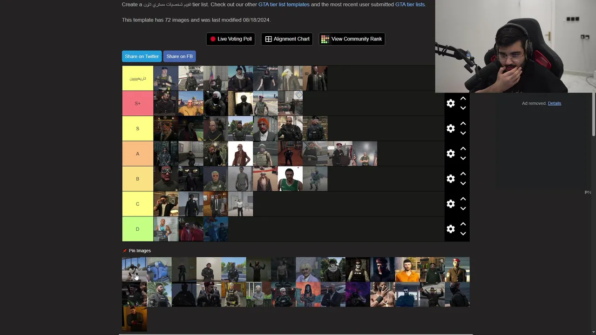Move S+ tier row down
This screenshot has width=596, height=335.
(463, 108)
